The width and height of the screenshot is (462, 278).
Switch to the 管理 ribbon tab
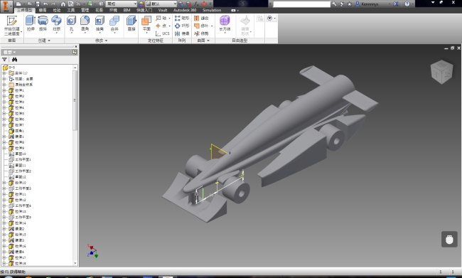85,10
